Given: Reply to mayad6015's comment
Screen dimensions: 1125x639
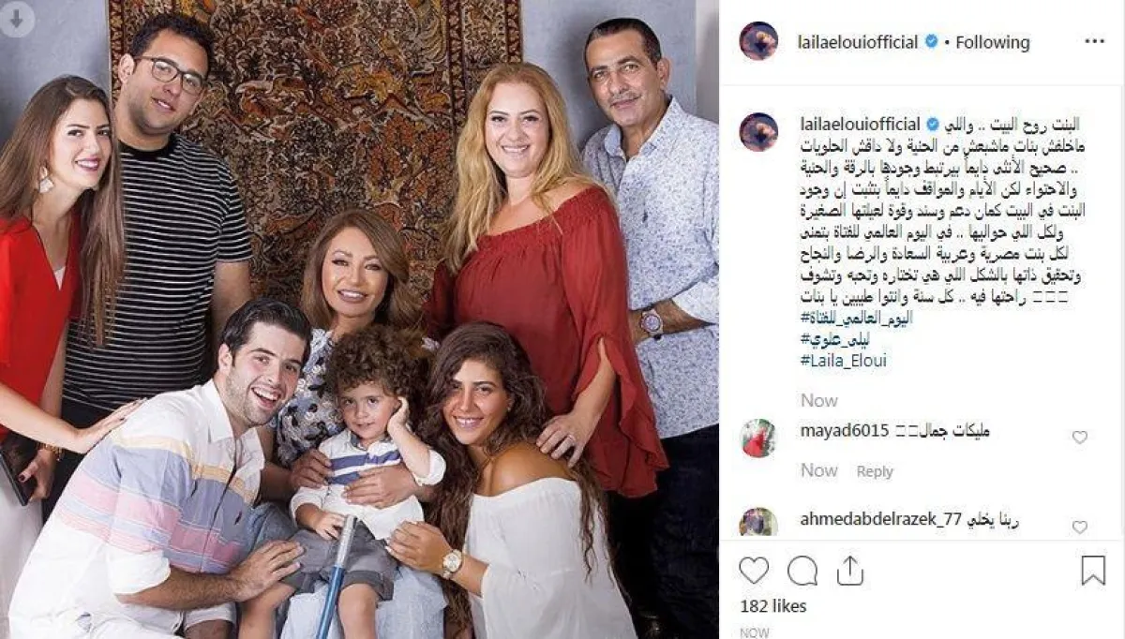Looking at the screenshot, I should (875, 472).
